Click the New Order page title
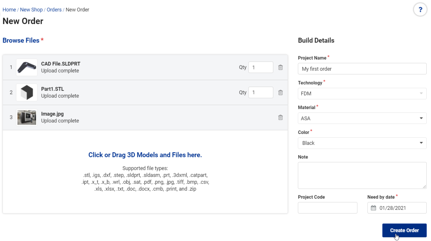Screen dimensions: 431x241 (x=23, y=21)
